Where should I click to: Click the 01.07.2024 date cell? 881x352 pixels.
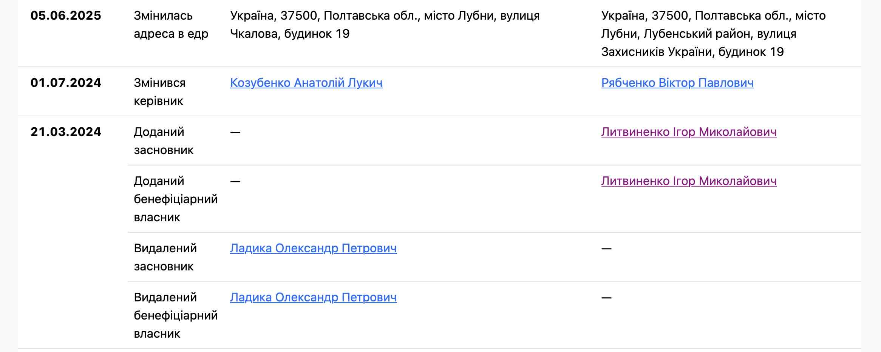pyautogui.click(x=66, y=83)
